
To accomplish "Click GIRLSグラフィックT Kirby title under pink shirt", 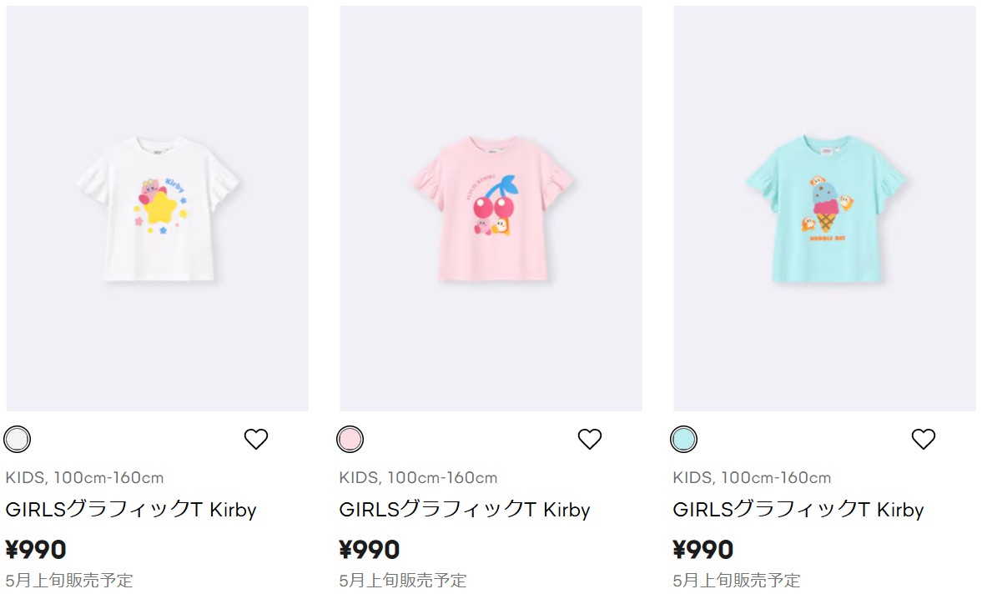I will click(465, 510).
